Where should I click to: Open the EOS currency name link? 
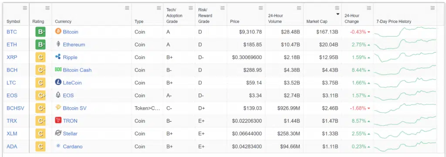[x=68, y=95]
